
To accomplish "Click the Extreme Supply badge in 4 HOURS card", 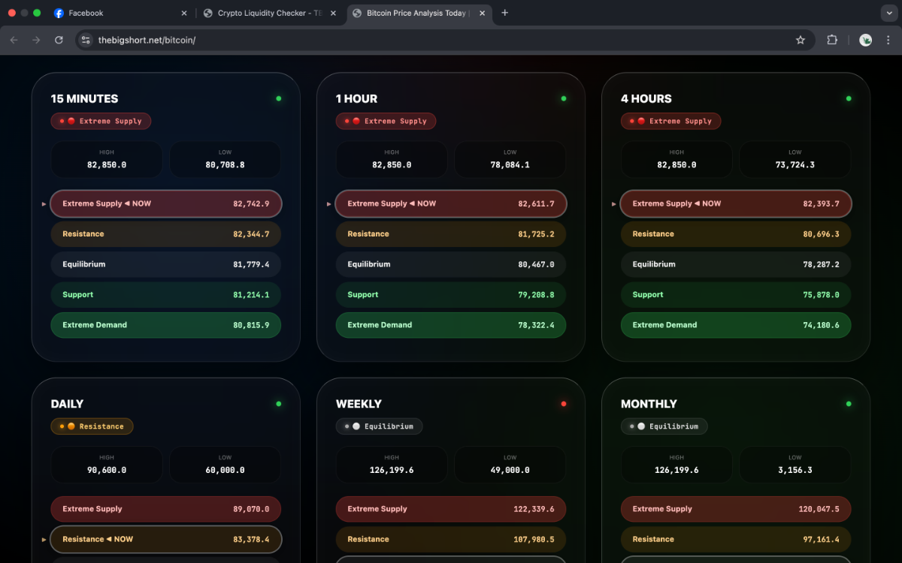I will click(x=671, y=121).
